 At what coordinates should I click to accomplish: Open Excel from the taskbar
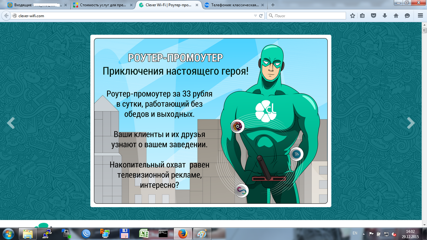tap(143, 234)
